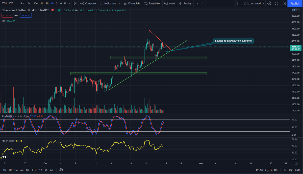Viewport: 303px width, 174px height.
Task: Set date range to All
Action: click(x=52, y=170)
